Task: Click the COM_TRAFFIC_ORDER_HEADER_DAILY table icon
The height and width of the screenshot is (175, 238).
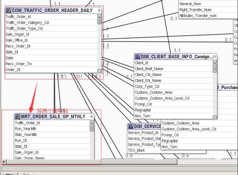Action: tap(9, 10)
